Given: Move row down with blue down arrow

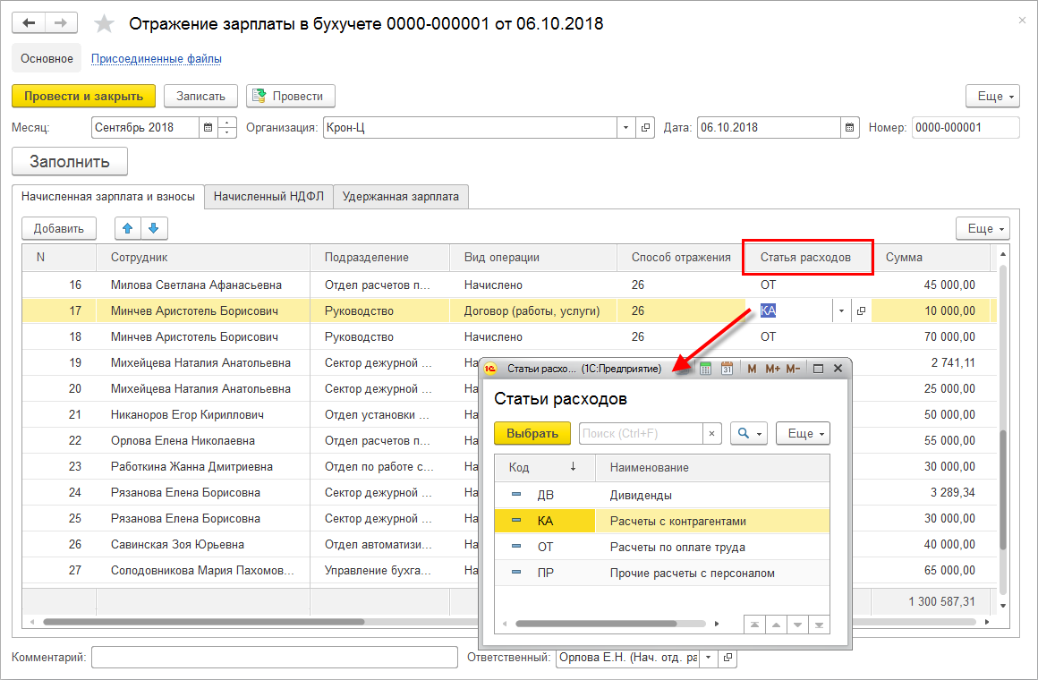Looking at the screenshot, I should 154,228.
